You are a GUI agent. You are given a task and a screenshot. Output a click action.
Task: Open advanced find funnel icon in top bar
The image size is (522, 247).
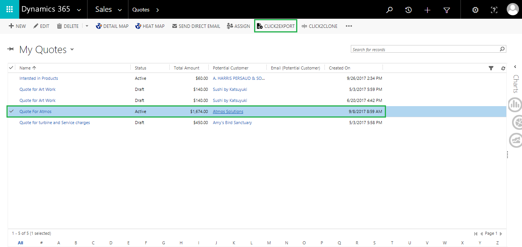447,10
